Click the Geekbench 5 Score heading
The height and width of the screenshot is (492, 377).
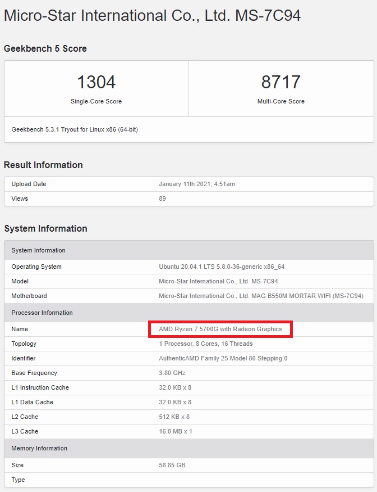click(x=45, y=48)
